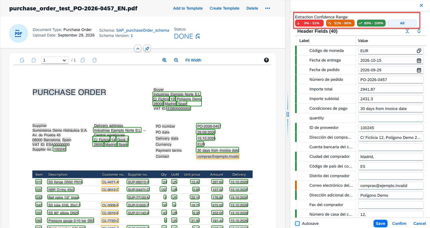
Task: Open calendar picker for Fecha de pedido
Action: [419, 70]
